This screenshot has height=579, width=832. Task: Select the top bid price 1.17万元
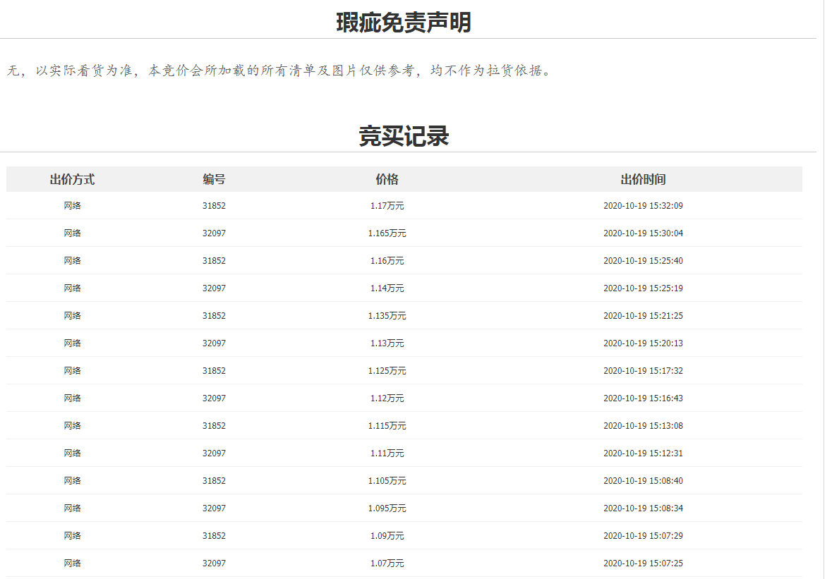[x=387, y=206]
